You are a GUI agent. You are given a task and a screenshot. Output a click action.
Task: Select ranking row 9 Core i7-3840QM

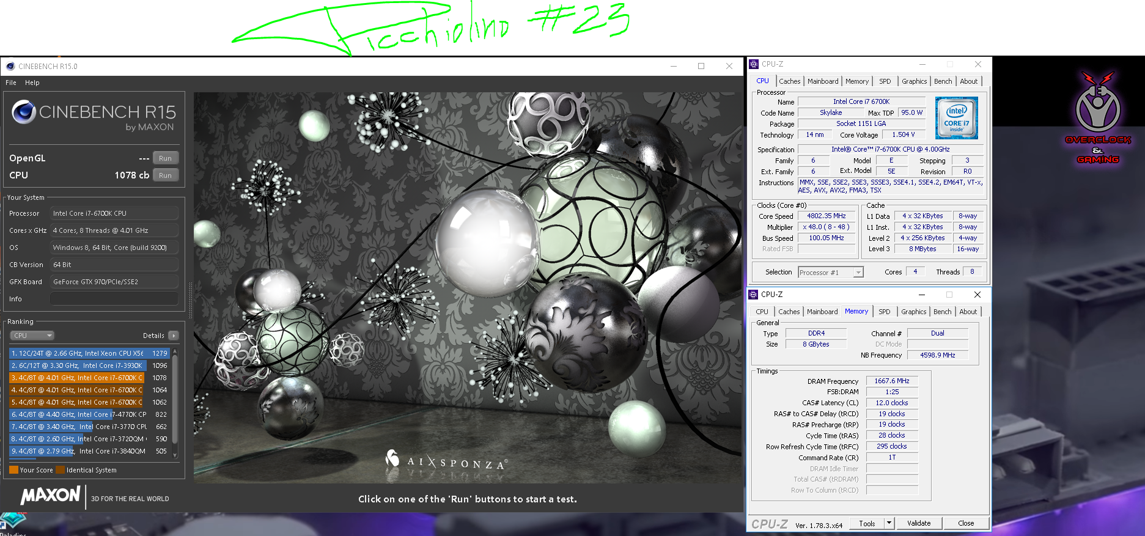[x=89, y=451]
